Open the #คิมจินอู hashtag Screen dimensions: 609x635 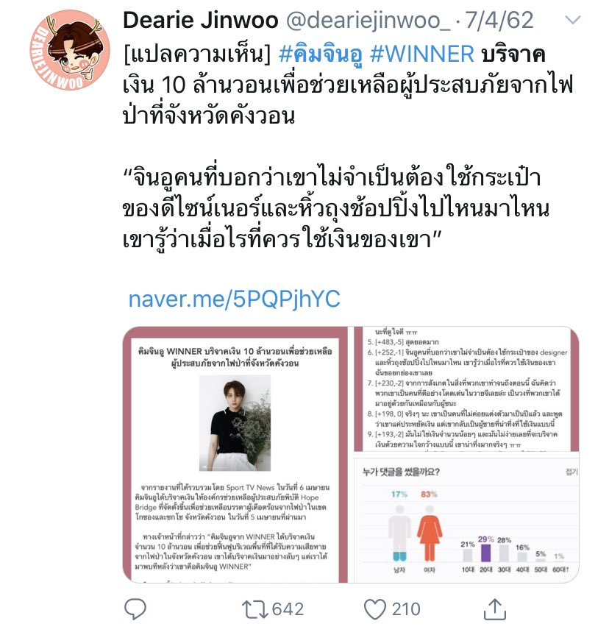click(x=320, y=55)
